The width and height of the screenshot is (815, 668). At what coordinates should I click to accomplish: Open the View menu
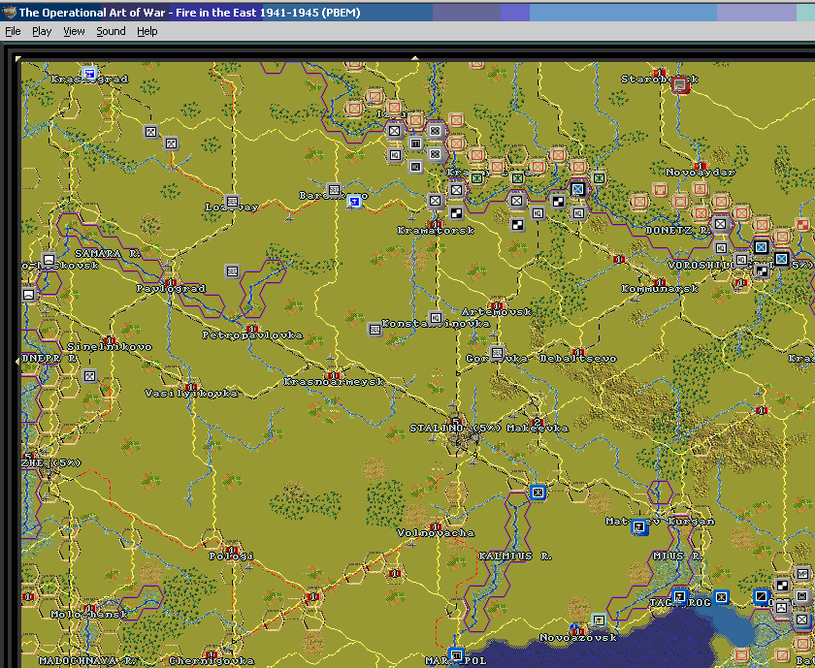pos(74,31)
